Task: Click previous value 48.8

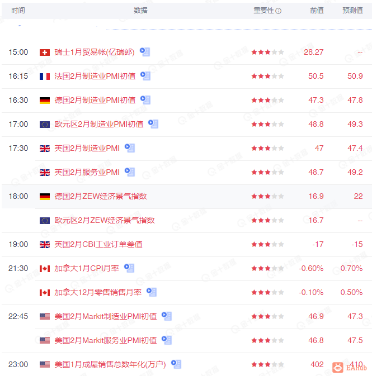Action: [316, 124]
